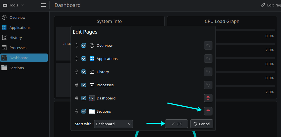Click the Start with label
Viewport: 281px width, 137px height.
pos(84,124)
